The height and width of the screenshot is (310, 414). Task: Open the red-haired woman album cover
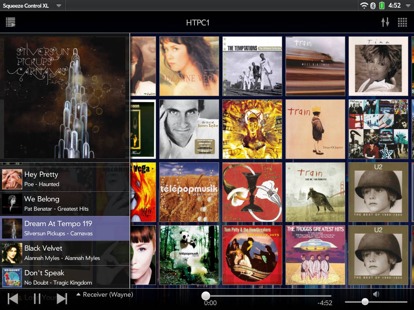pyautogui.click(x=143, y=255)
